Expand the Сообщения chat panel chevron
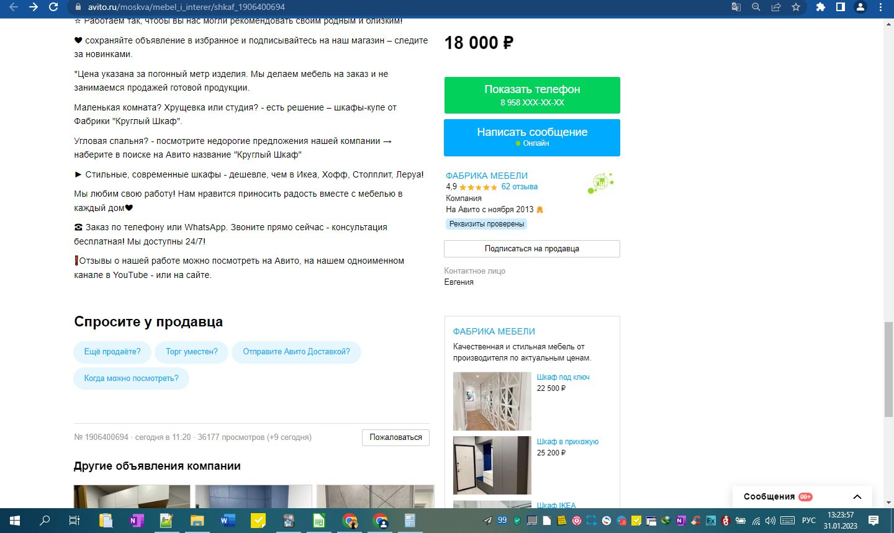Image resolution: width=894 pixels, height=533 pixels. click(857, 496)
